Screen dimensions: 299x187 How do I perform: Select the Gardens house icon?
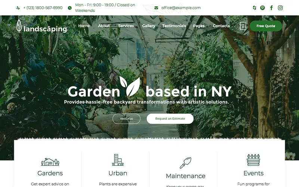[50, 162]
